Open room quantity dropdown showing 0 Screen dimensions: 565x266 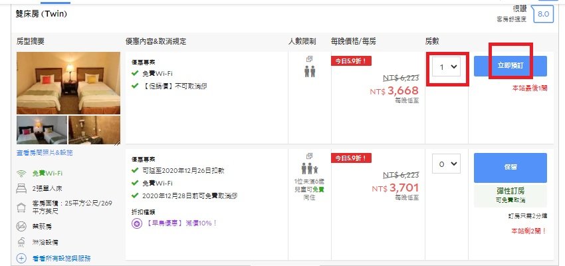click(x=447, y=164)
